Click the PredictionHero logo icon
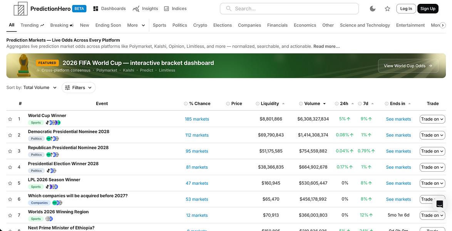The height and width of the screenshot is (231, 452). tap(21, 8)
